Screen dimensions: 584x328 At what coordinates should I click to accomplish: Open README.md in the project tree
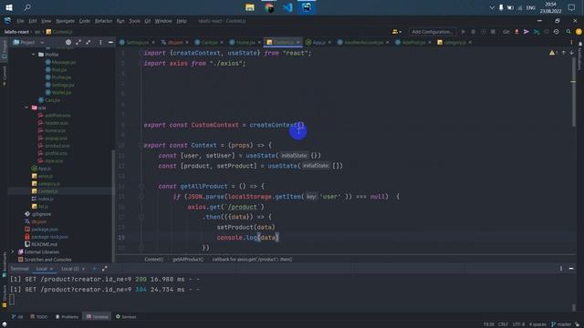point(40,244)
